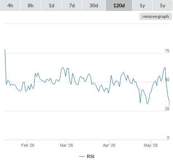173x166 pixels.
Task: Choose the 1d range tab
Action: (x=51, y=5)
